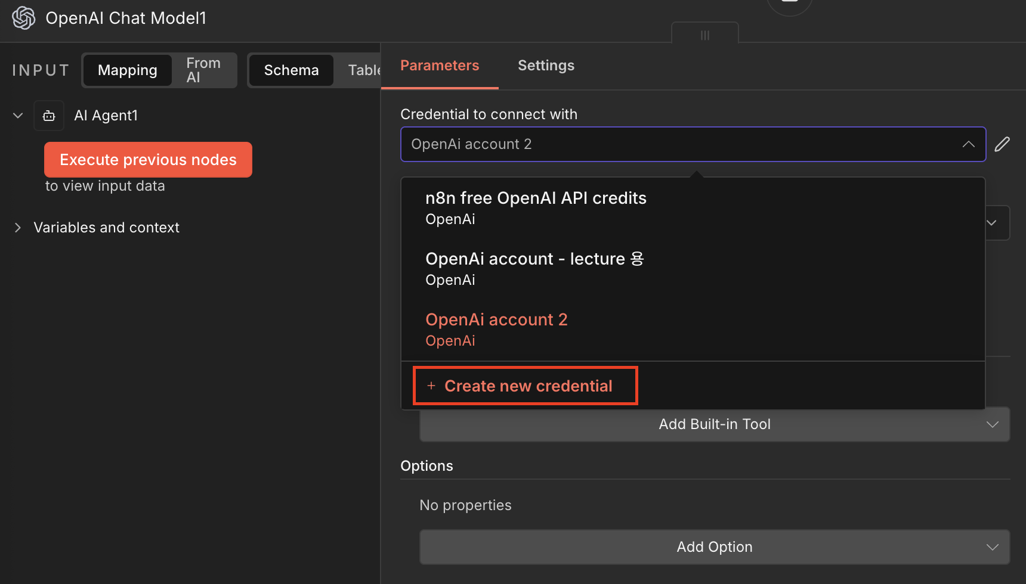Image resolution: width=1026 pixels, height=584 pixels.
Task: Switch to the Parameters tab
Action: tap(440, 66)
